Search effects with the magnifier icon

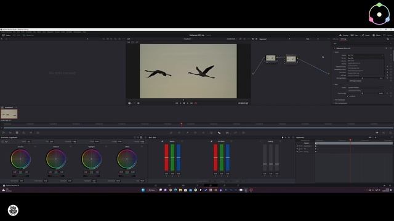click(x=388, y=39)
